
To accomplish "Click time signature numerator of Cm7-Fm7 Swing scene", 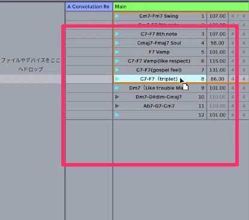I will tap(233, 16).
